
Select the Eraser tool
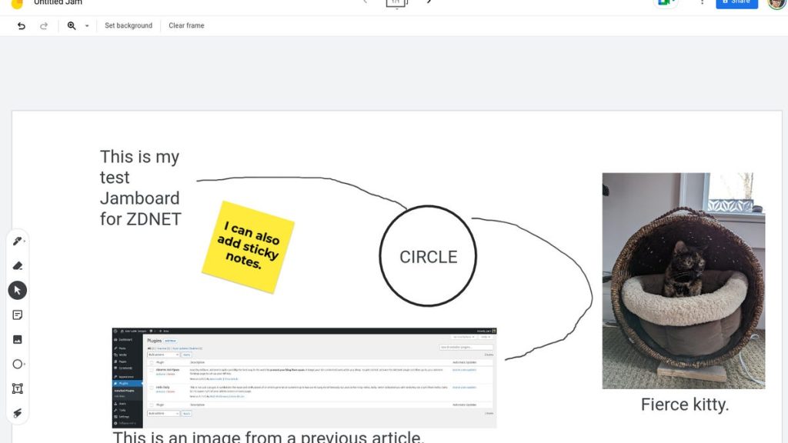tap(18, 265)
